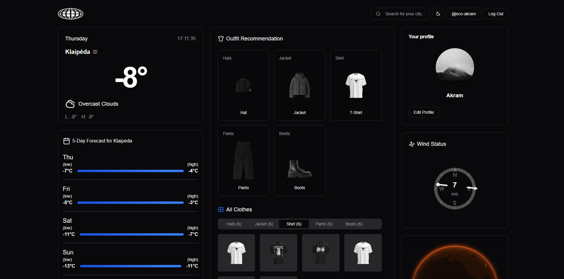Click the search magnifier icon
Image resolution: width=564 pixels, height=279 pixels.
378,14
